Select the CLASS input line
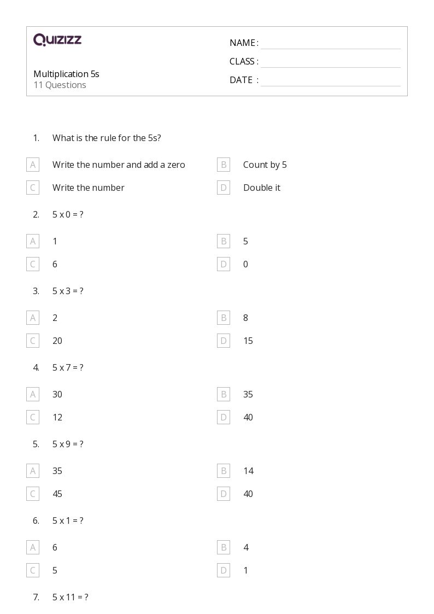Image resolution: width=434 pixels, height=614 pixels. 331,62
